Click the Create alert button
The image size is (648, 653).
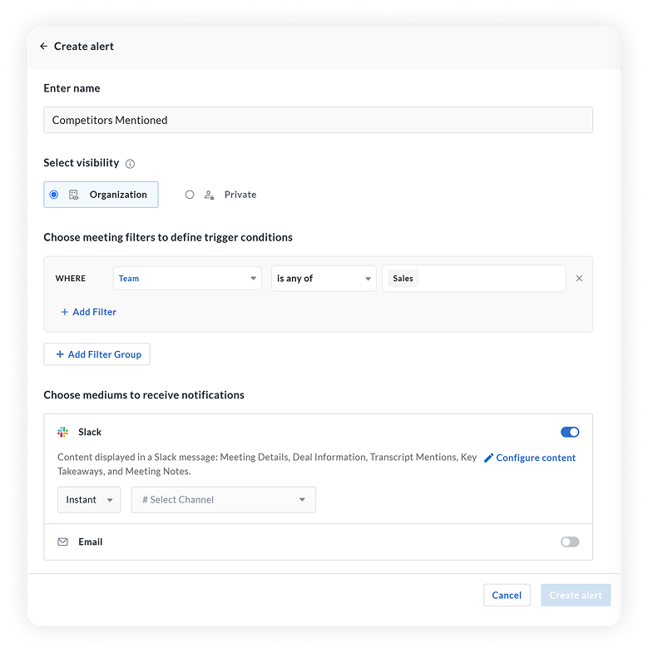pos(576,595)
